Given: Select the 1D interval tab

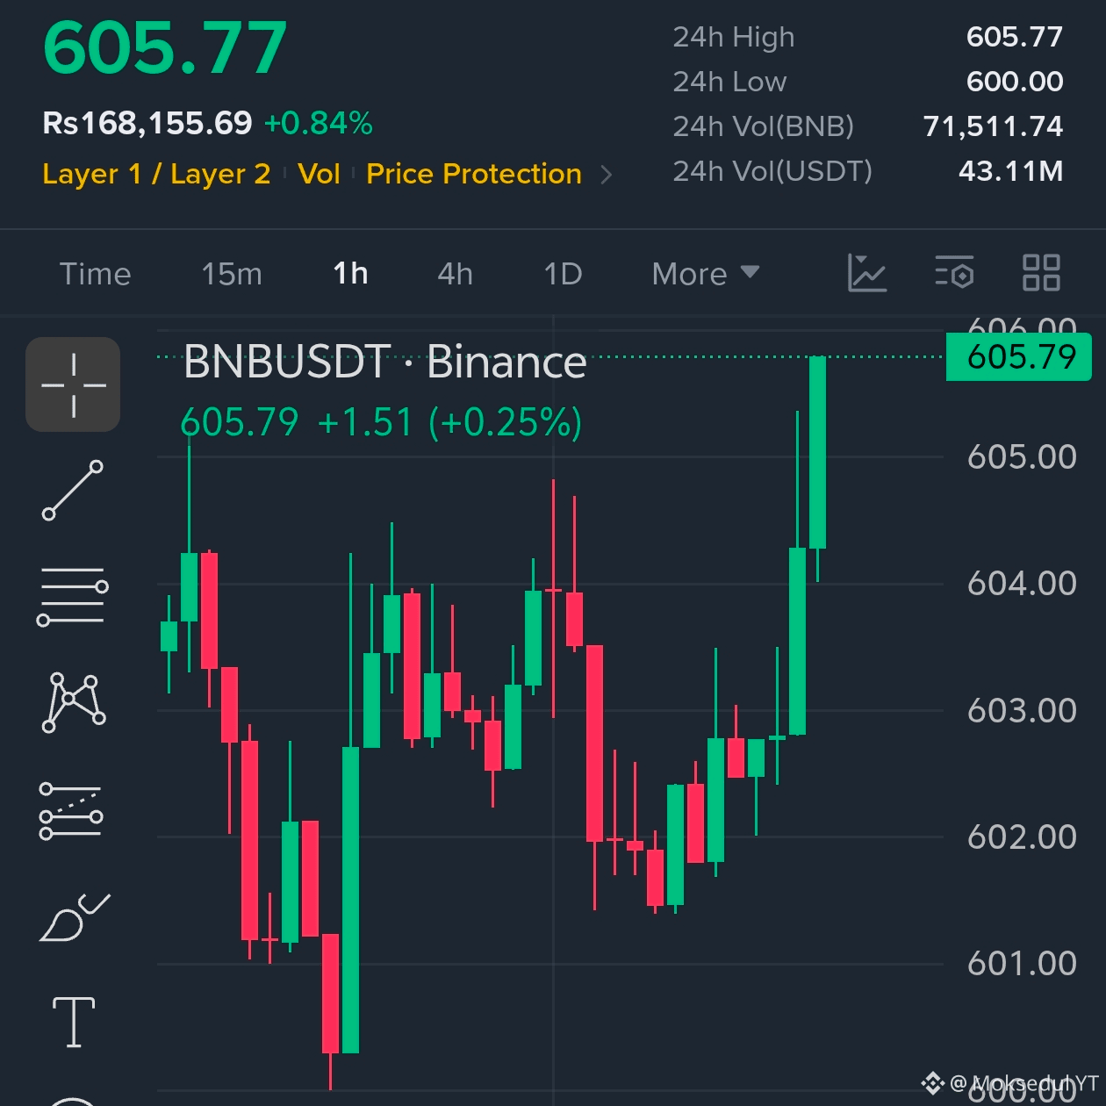Looking at the screenshot, I should coord(563,274).
